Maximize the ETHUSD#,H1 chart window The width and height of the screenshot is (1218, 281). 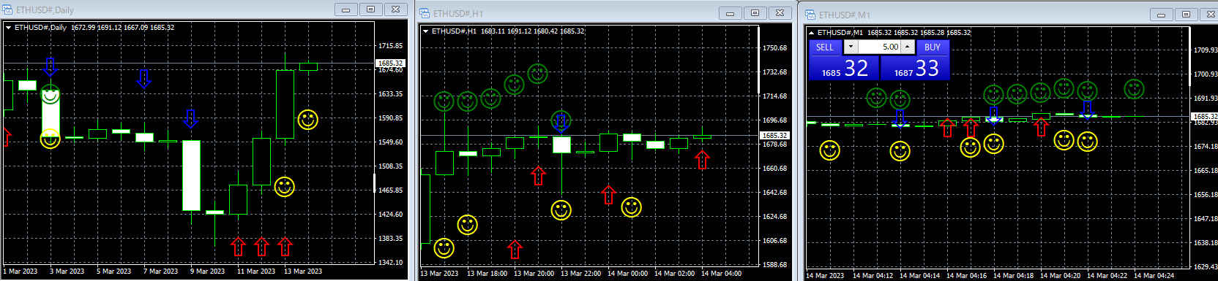[755, 12]
